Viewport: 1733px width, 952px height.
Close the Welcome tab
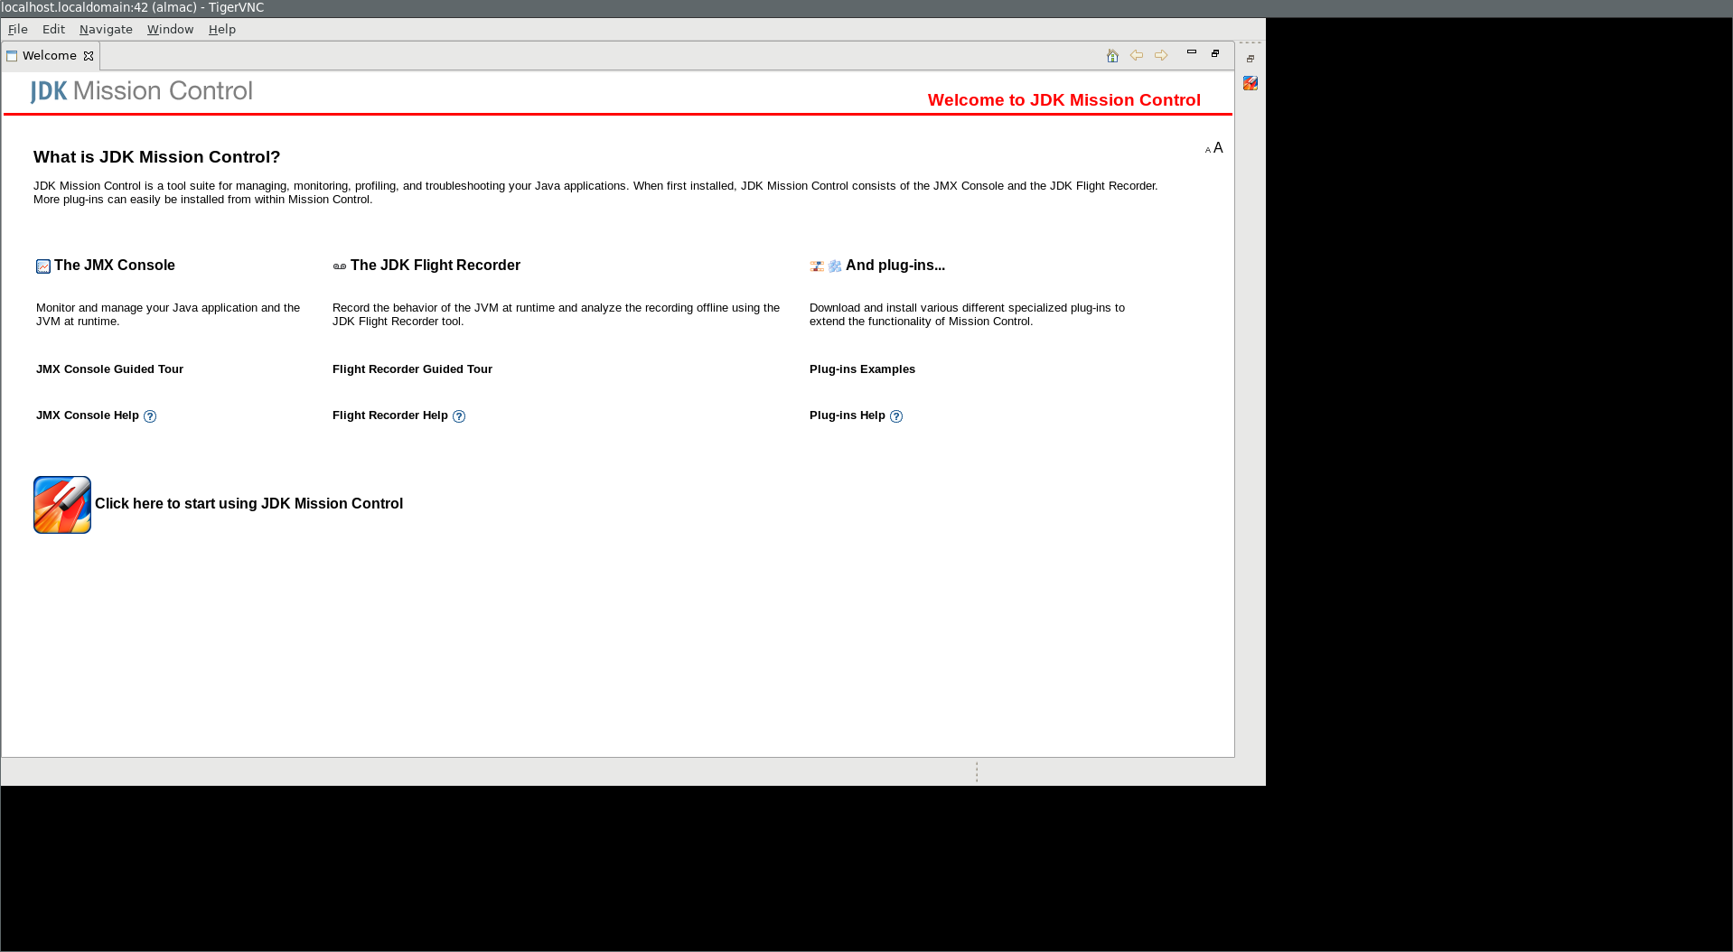click(x=89, y=56)
